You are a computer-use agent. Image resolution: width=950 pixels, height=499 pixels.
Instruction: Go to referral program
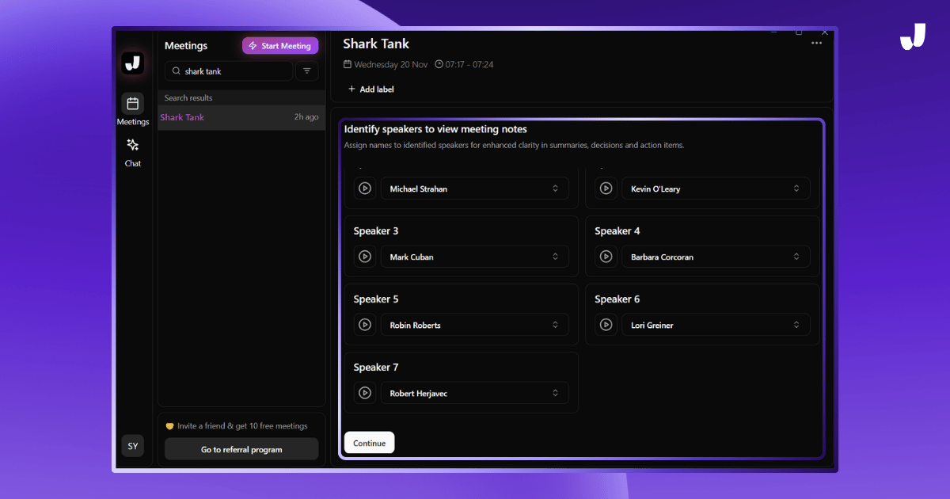coord(241,449)
